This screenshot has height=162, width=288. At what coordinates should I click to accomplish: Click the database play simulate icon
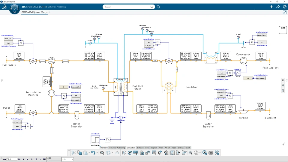click(x=142, y=153)
